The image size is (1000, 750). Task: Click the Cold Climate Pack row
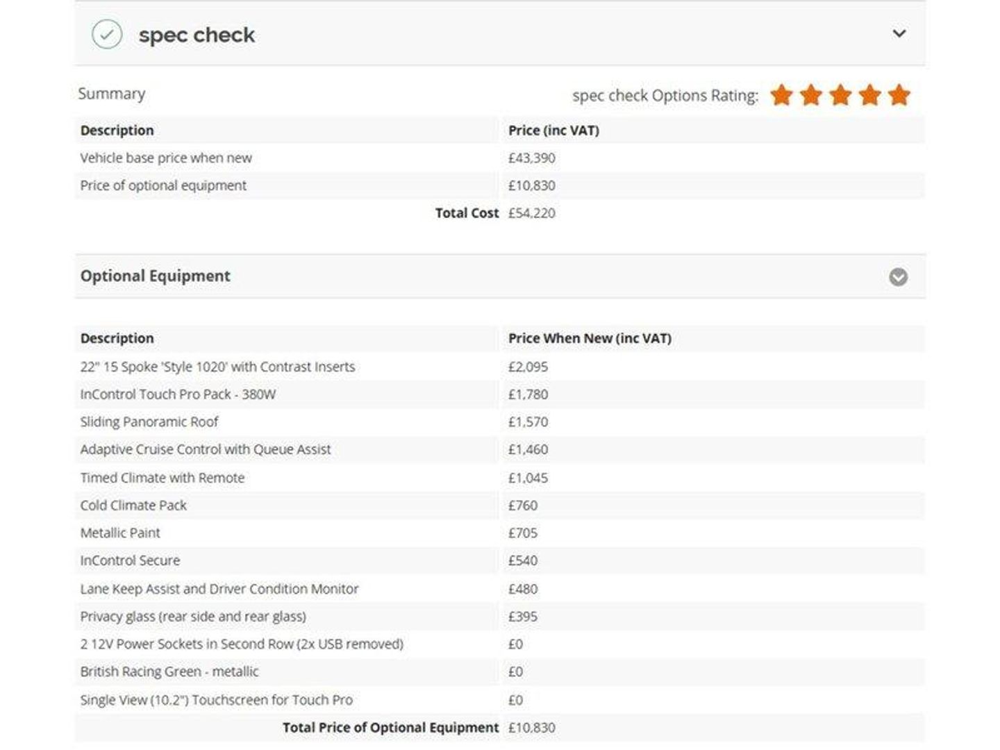tap(500, 506)
